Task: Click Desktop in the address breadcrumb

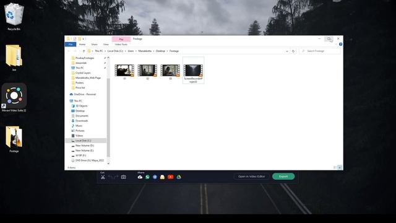Action: [160, 51]
